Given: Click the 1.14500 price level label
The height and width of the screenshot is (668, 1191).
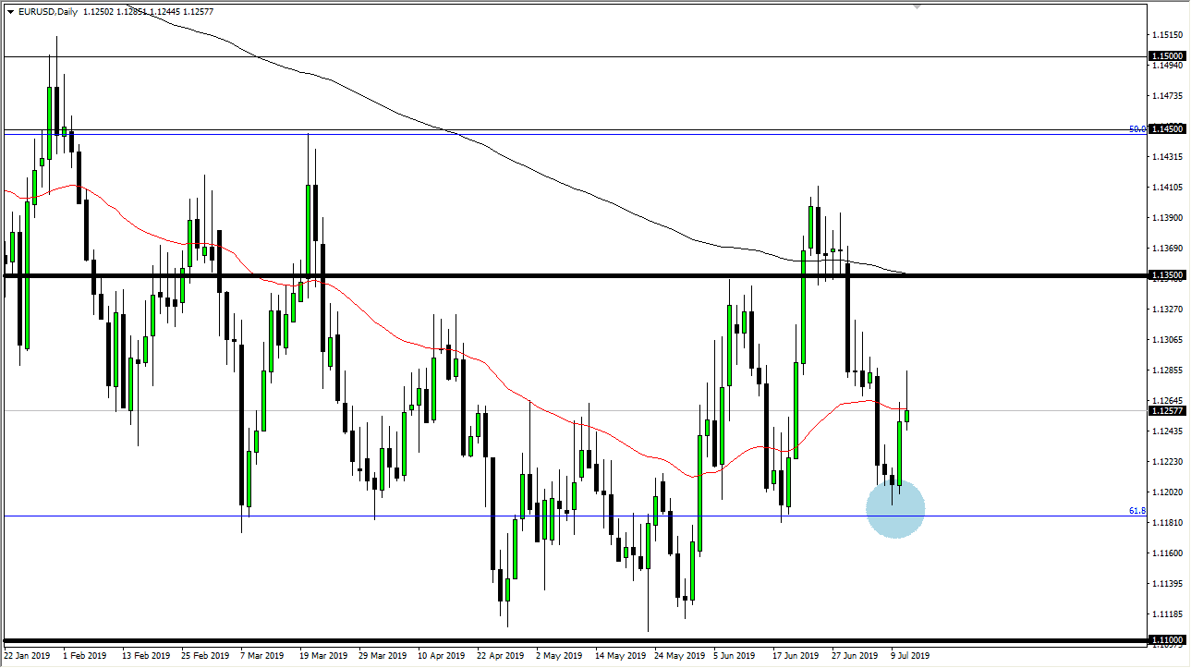Looking at the screenshot, I should [1165, 129].
